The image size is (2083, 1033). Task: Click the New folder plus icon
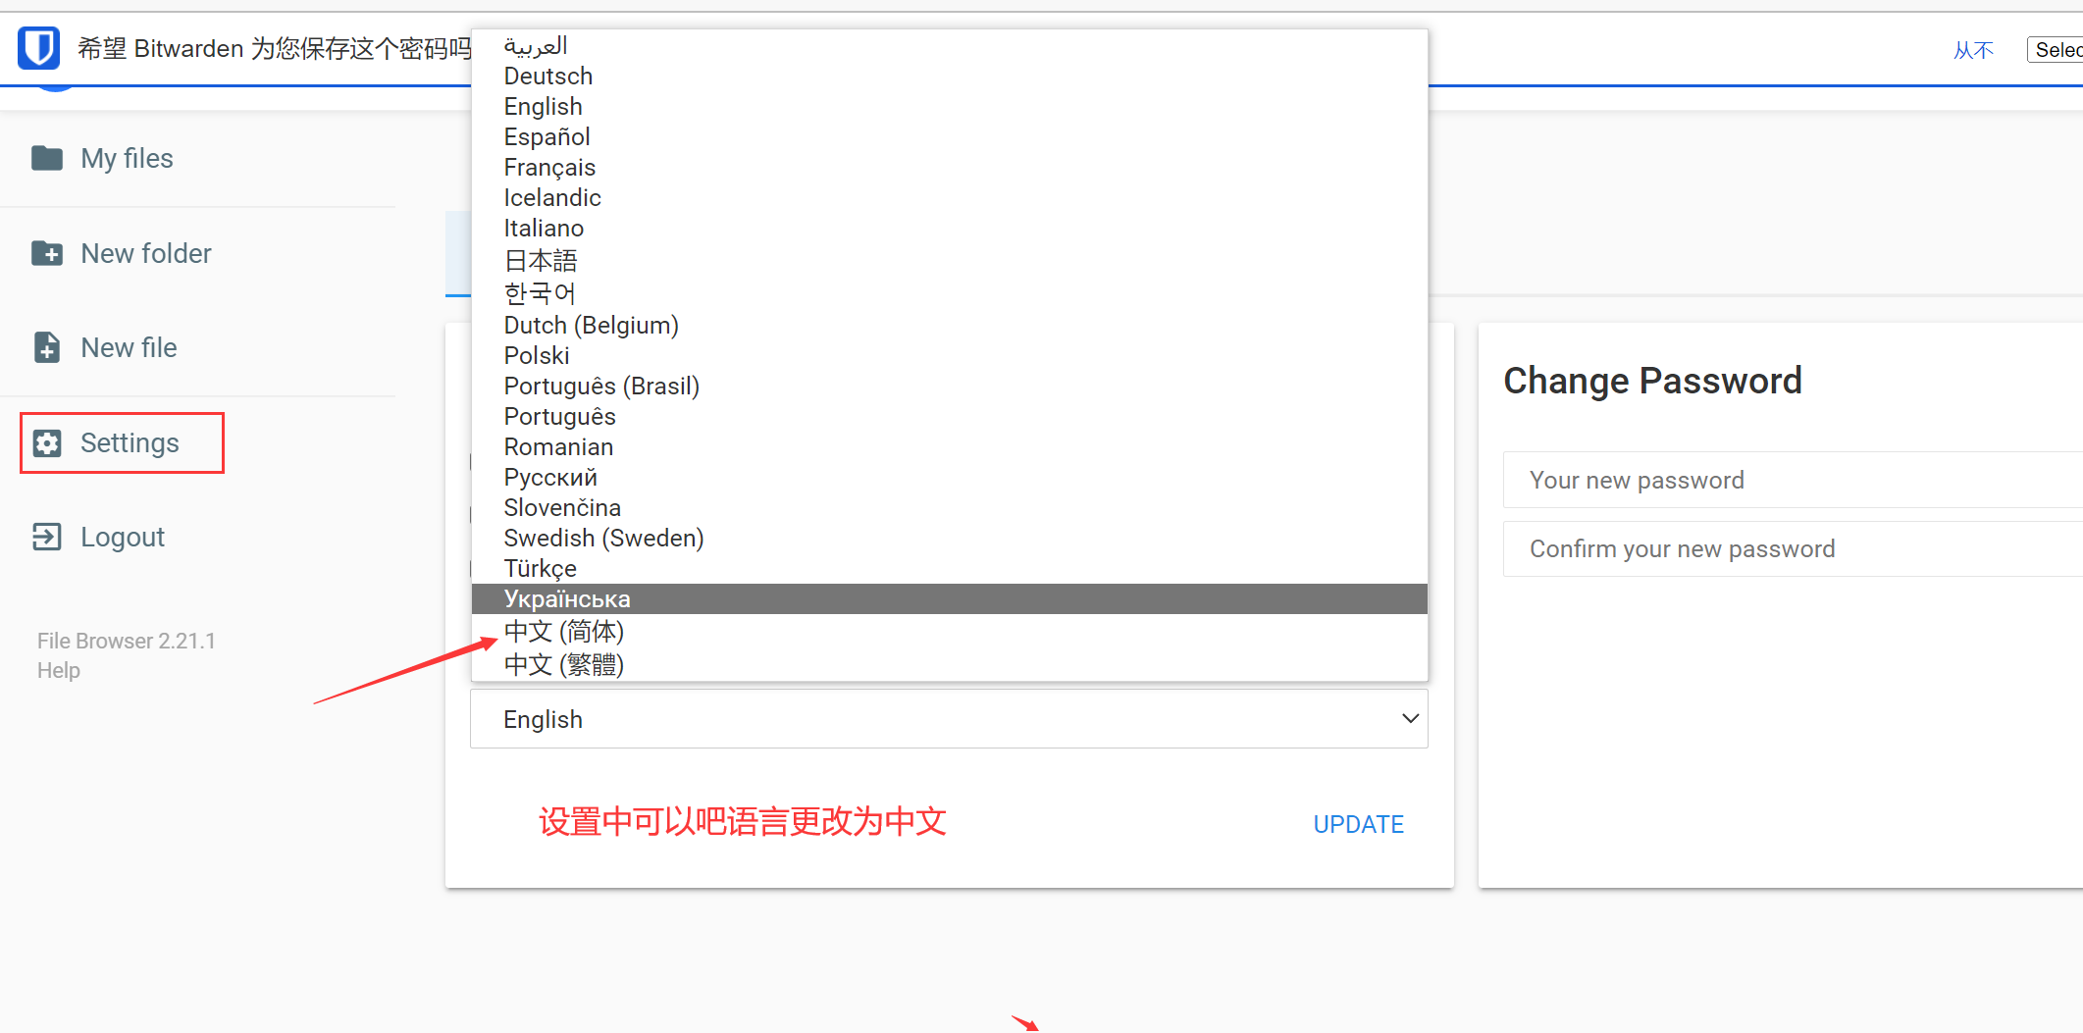[47, 253]
